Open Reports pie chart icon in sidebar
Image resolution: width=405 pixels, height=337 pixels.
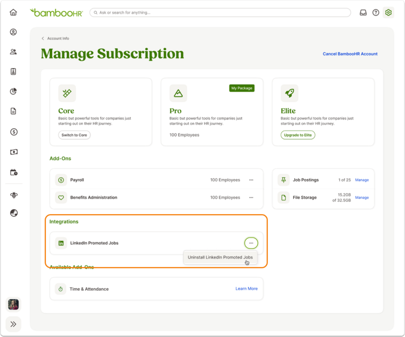click(13, 91)
